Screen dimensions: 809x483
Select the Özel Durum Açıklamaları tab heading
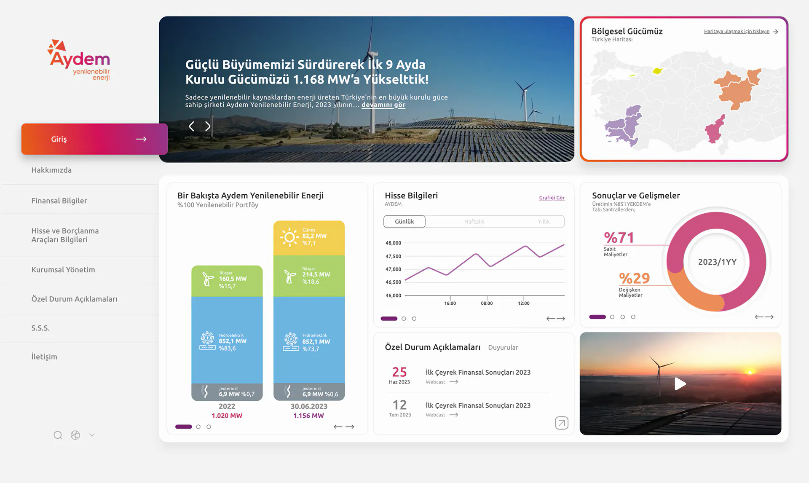tap(433, 347)
